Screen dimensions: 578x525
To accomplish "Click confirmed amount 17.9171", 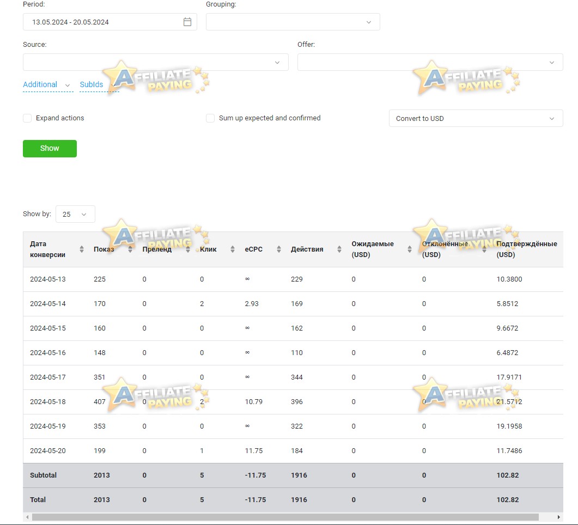I will click(x=509, y=377).
